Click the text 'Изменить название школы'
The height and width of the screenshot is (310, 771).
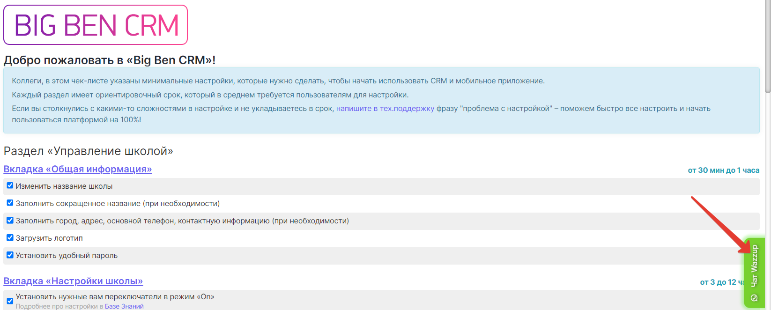64,186
